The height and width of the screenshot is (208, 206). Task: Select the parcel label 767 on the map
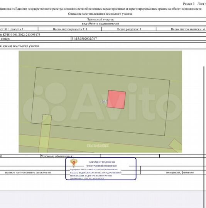104,102
